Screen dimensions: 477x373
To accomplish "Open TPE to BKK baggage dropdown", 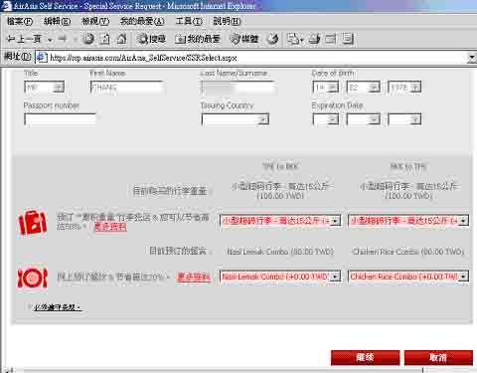I will (x=280, y=221).
